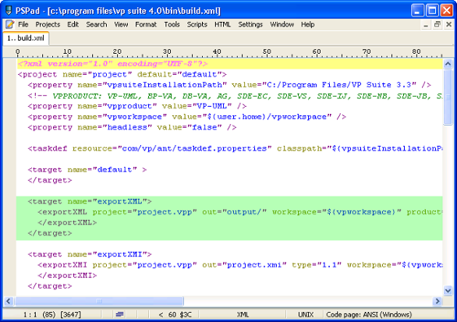Click the '< 60 $3C' character code status
This screenshot has width=457, height=322.
click(x=175, y=315)
